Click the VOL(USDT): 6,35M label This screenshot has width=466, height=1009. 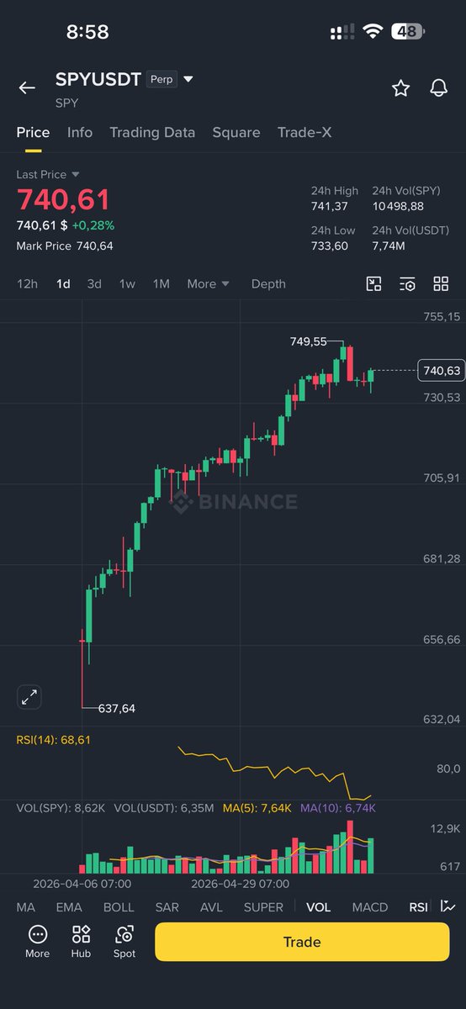pyautogui.click(x=164, y=808)
